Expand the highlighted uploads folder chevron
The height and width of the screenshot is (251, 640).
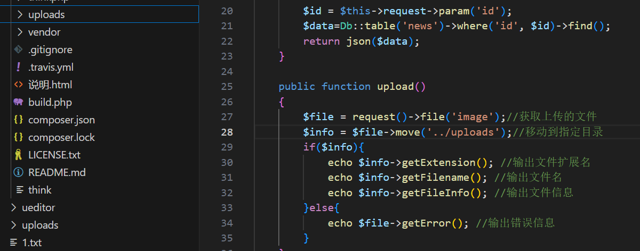(20, 15)
